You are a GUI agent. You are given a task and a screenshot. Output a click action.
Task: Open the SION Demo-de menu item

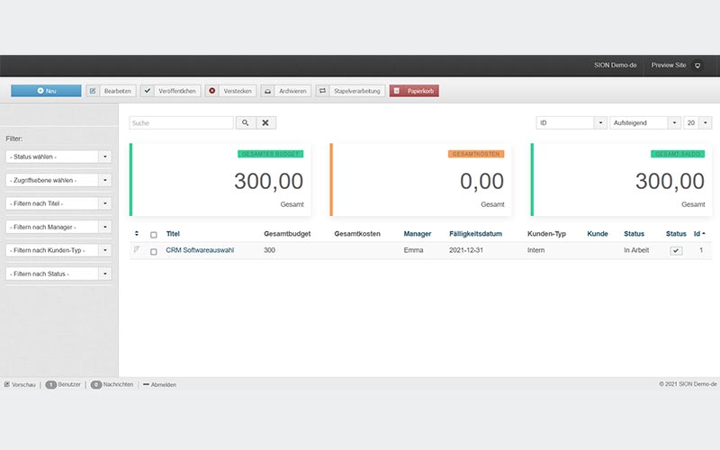615,65
